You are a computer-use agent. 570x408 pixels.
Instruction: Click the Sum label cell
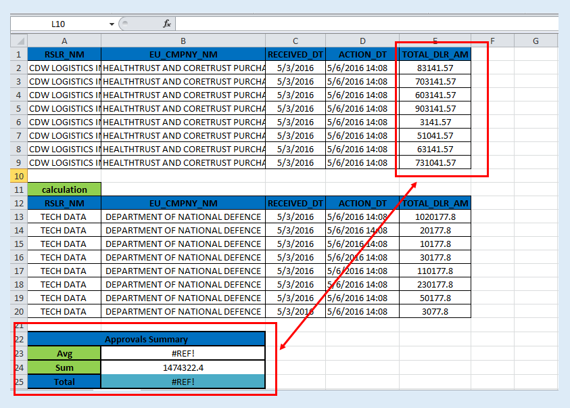point(64,367)
